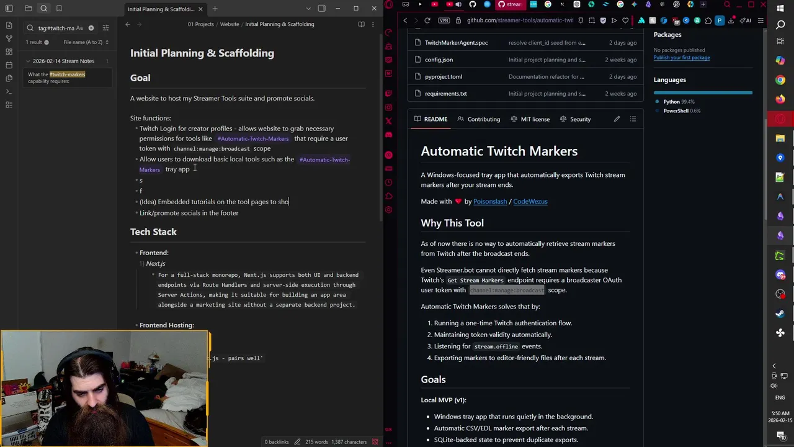Click '01 Projects' breadcrumb
This screenshot has width=794, height=447.
pos(200,24)
